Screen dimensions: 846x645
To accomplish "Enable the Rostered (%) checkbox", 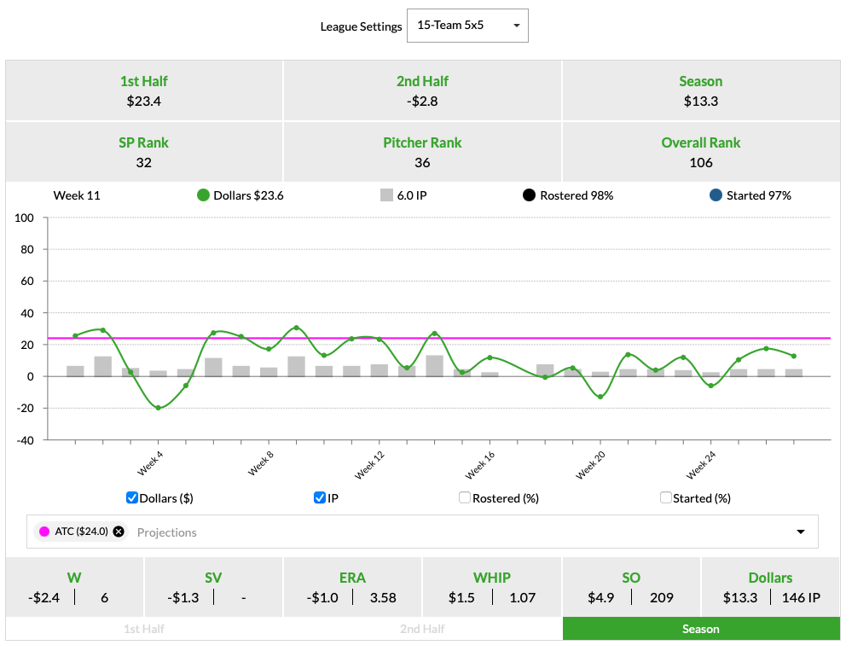I will pos(465,497).
